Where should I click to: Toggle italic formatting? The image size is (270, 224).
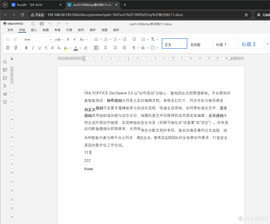pos(33,48)
